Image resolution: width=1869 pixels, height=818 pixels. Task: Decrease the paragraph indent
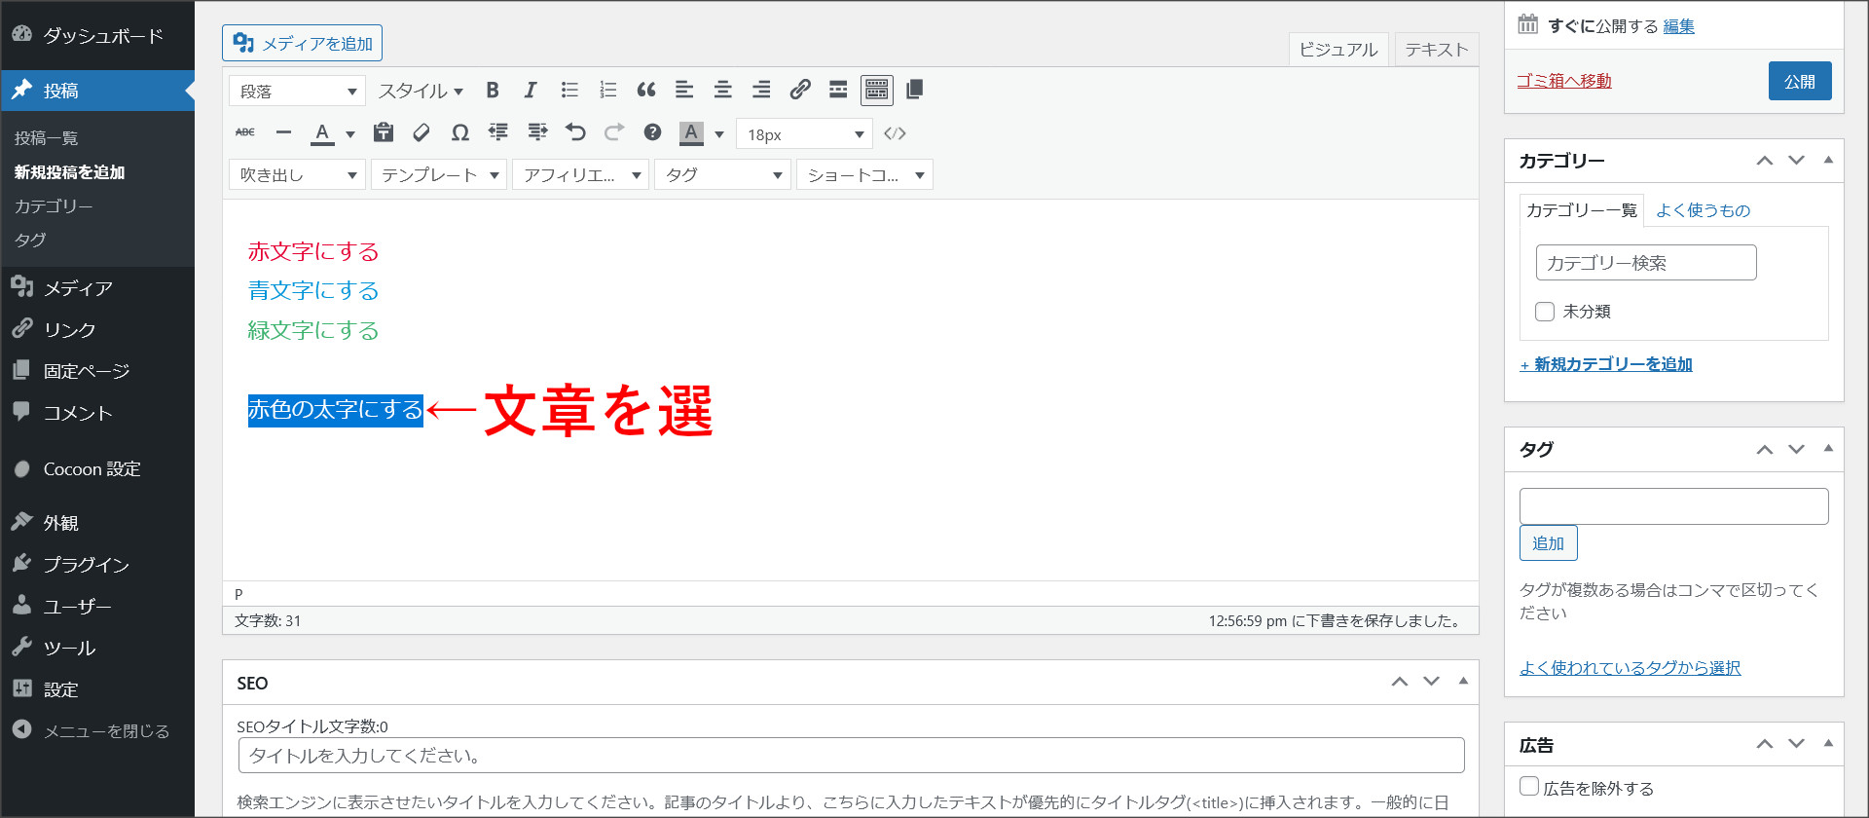point(498,133)
